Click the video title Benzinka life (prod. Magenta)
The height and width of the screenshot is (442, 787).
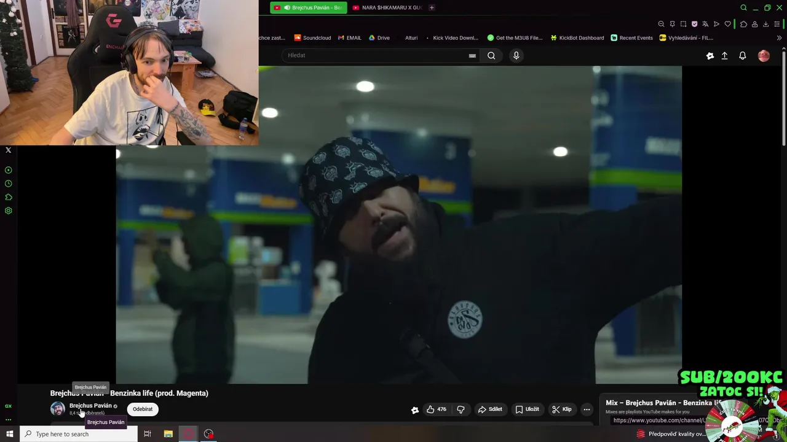click(x=159, y=394)
